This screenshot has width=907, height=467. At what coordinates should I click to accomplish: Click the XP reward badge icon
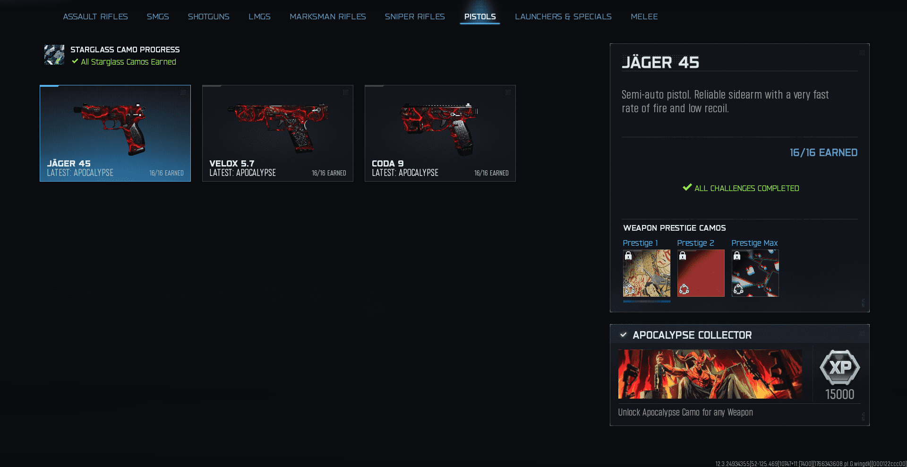[x=839, y=367]
